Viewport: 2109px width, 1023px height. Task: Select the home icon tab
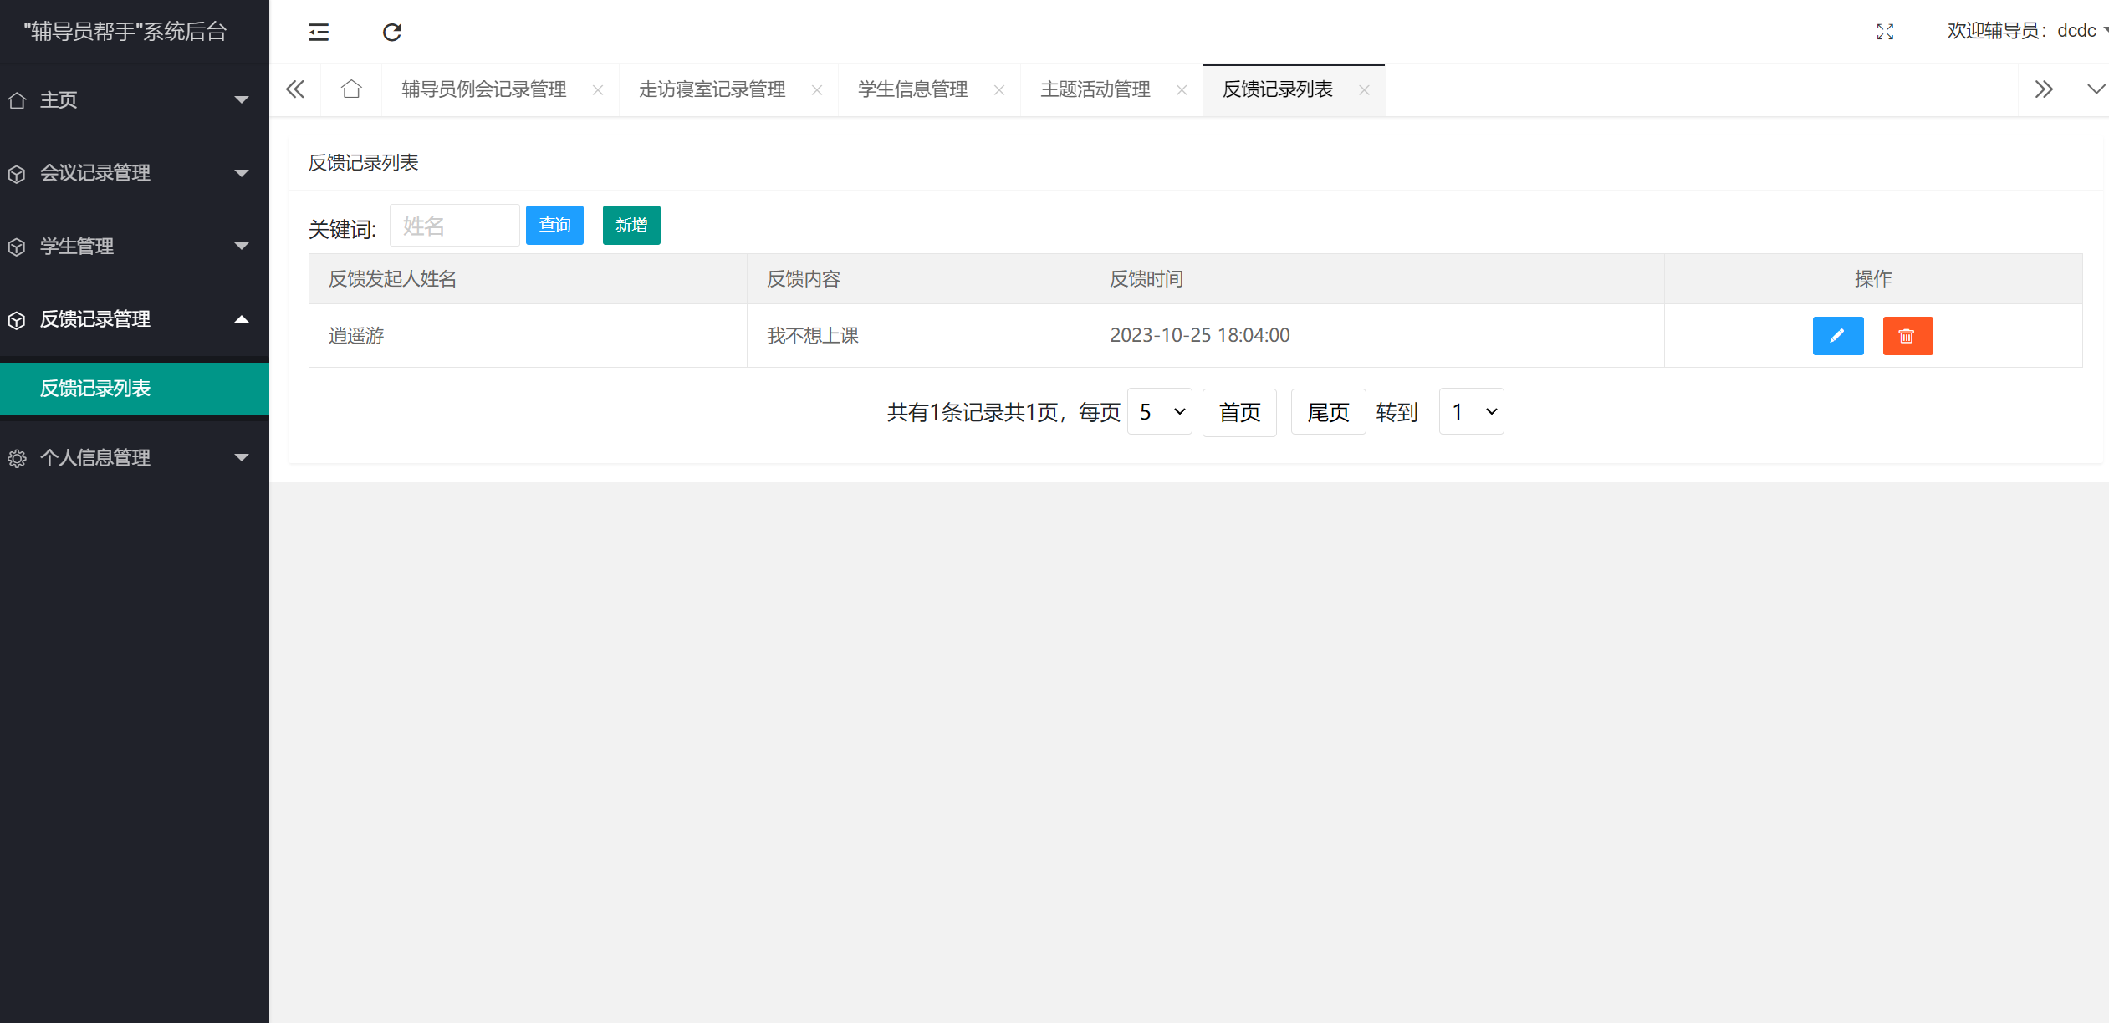tap(351, 89)
